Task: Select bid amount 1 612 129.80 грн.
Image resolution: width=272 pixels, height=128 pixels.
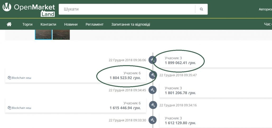Action: pos(180,123)
